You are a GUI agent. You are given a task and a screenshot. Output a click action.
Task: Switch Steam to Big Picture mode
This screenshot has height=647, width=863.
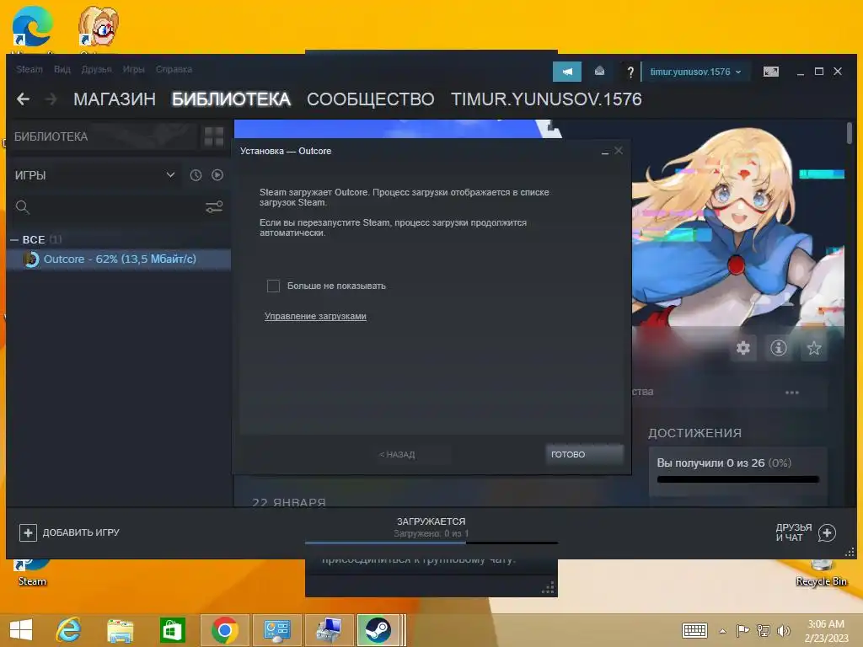click(771, 72)
